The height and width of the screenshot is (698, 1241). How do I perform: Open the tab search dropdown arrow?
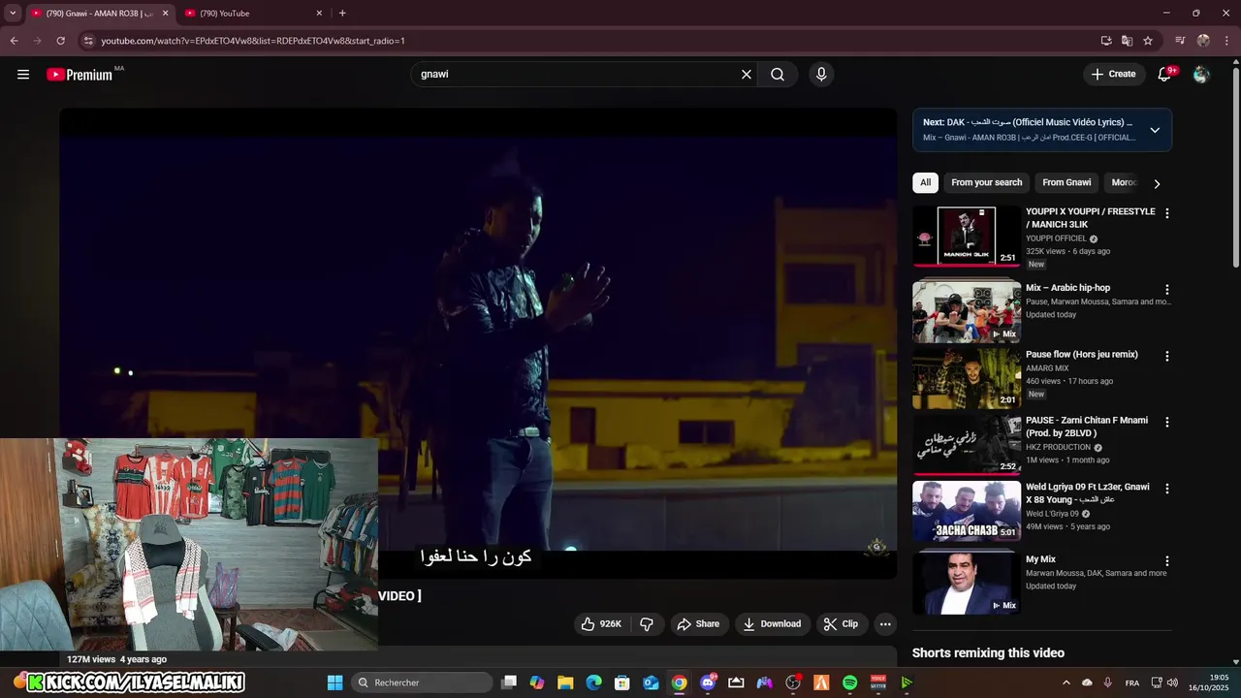click(13, 14)
